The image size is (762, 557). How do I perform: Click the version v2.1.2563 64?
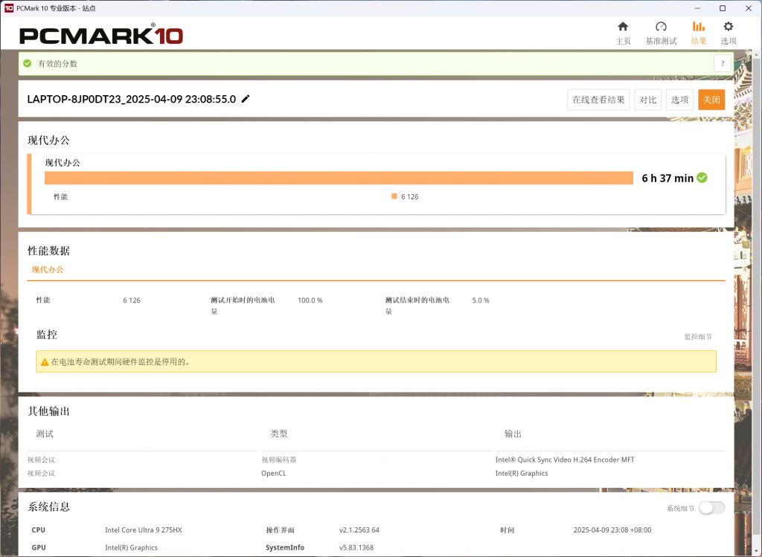[x=359, y=529]
